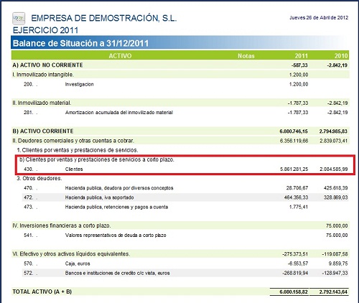Select 'I. Inmovilizado intangible.' row

pyautogui.click(x=180, y=75)
